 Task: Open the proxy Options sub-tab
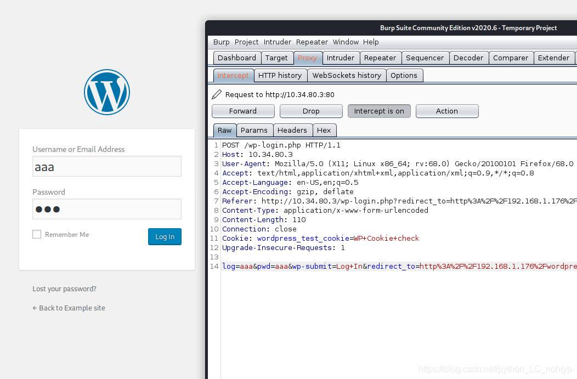[x=404, y=76]
